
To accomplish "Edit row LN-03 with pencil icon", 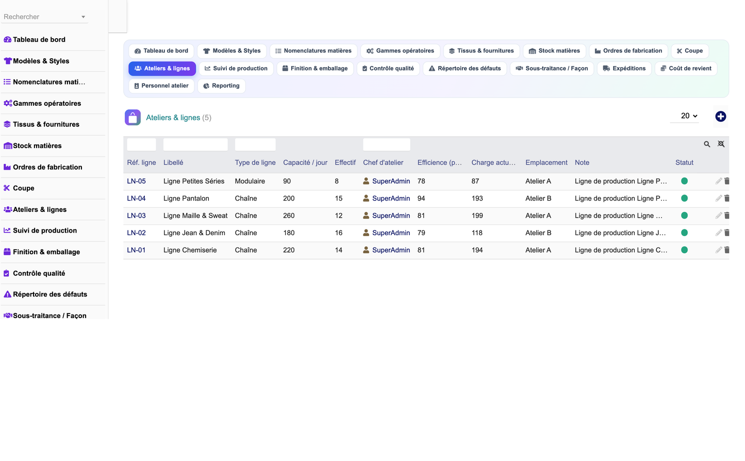I will click(x=719, y=216).
